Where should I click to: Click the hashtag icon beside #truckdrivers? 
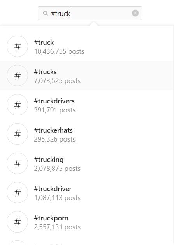coord(17,105)
